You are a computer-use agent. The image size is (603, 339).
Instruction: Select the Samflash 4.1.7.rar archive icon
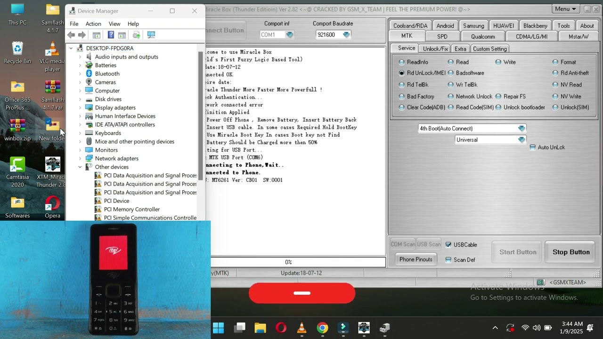click(x=52, y=96)
